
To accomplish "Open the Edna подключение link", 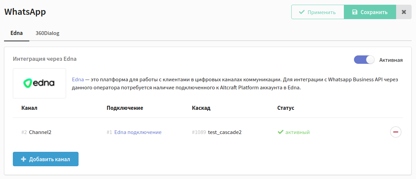I will 138,132.
